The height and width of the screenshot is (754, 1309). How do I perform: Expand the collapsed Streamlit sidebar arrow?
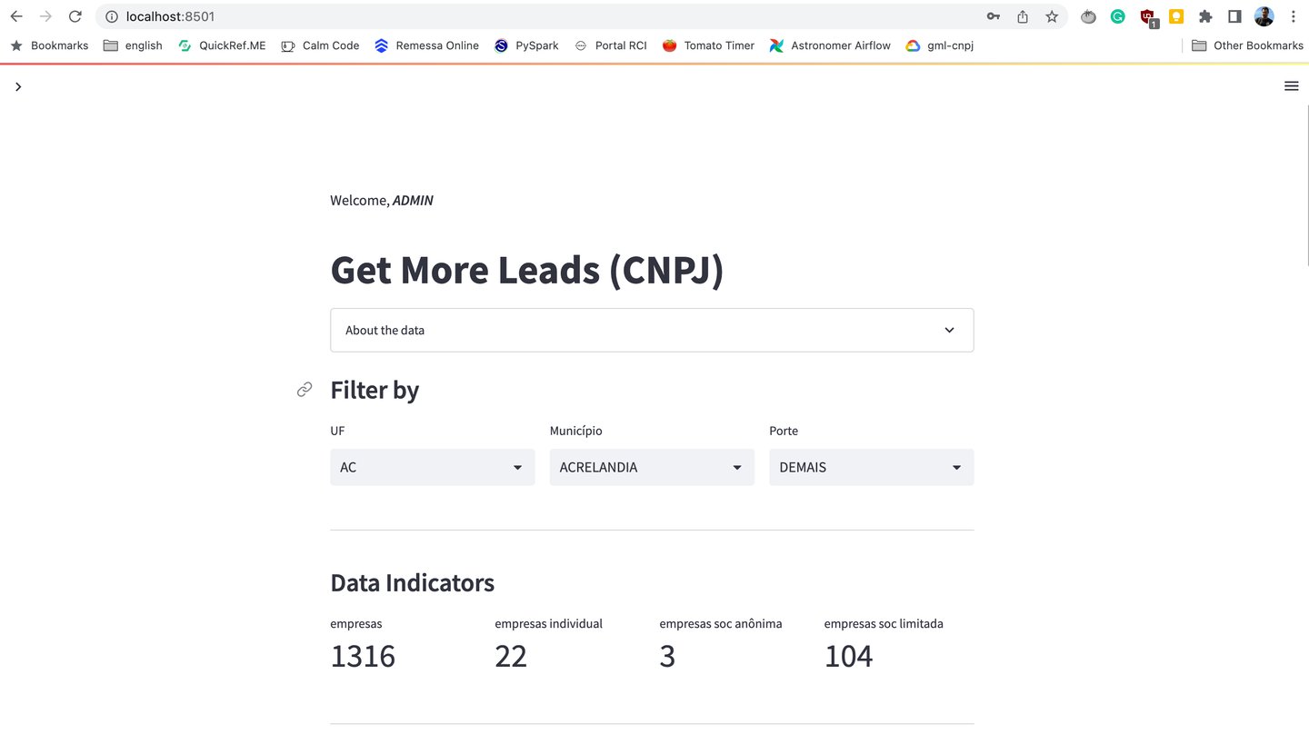[18, 86]
